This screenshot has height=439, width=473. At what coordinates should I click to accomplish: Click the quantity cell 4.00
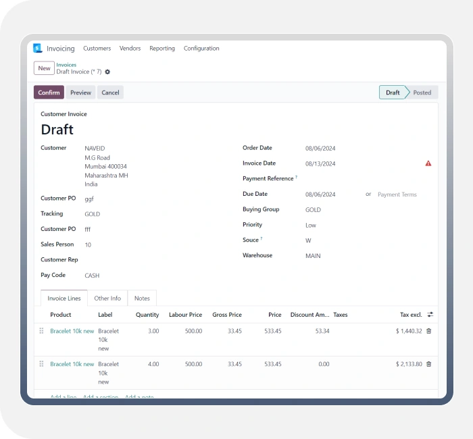pos(153,364)
